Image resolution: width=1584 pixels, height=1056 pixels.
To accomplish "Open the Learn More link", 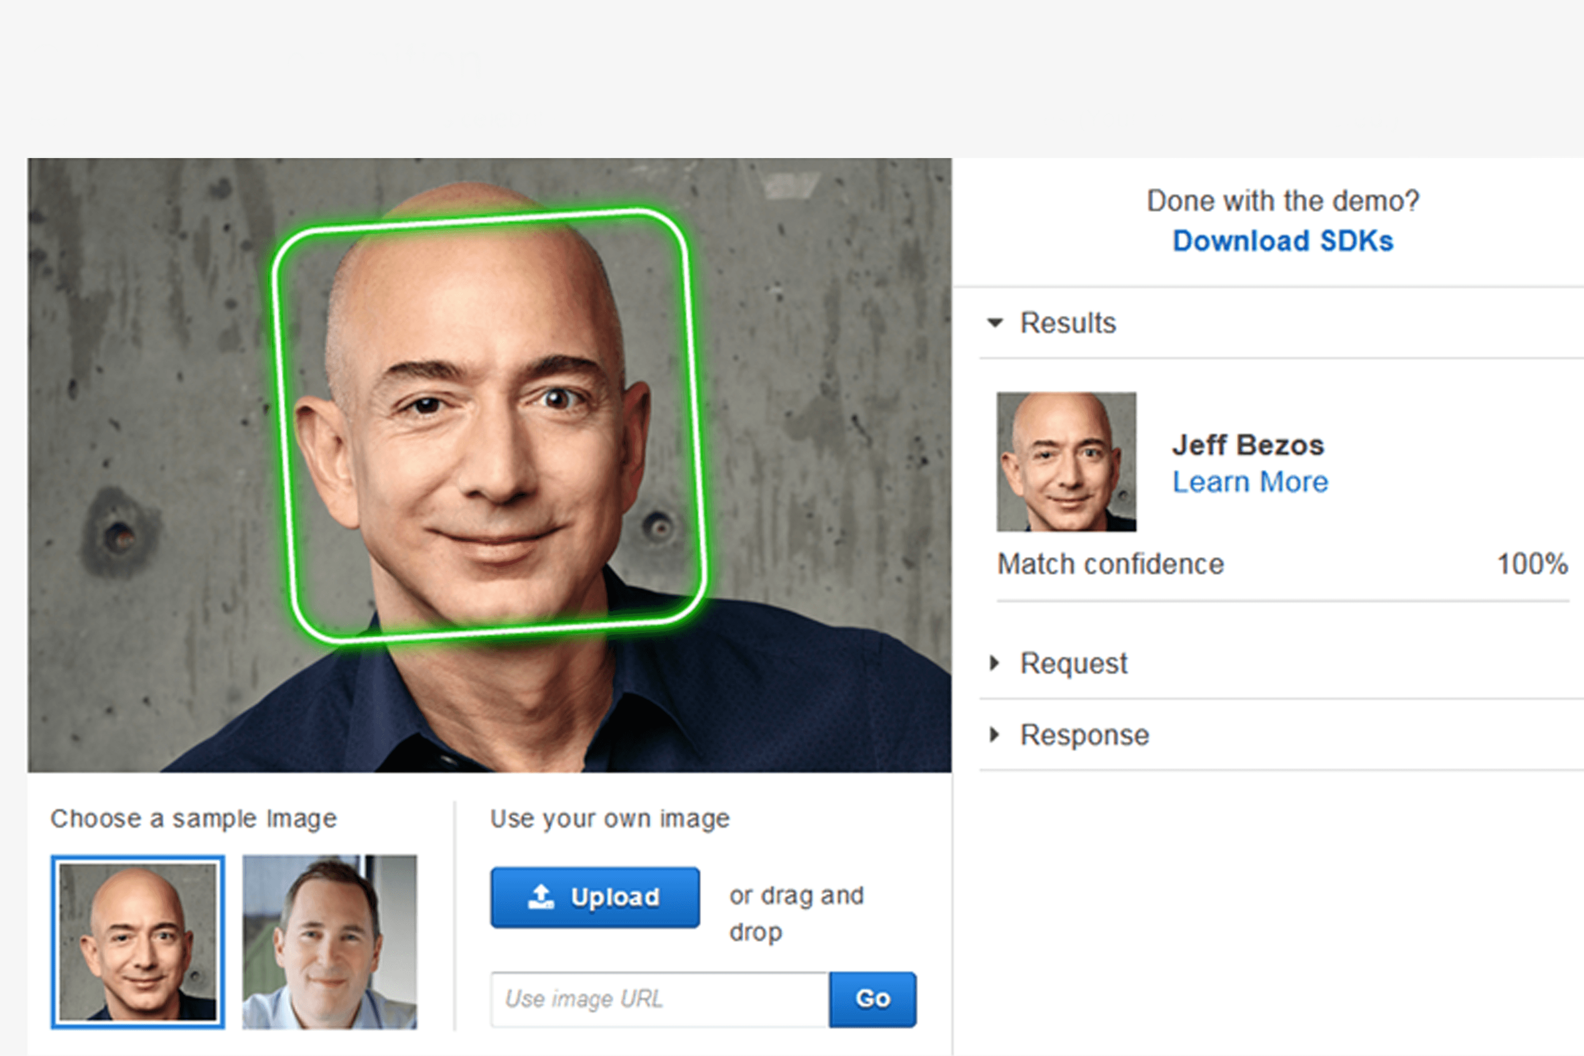I will [x=1250, y=482].
